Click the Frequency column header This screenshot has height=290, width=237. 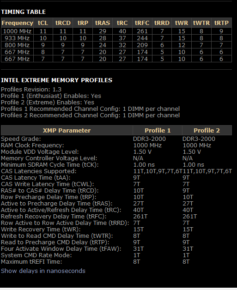[18, 23]
